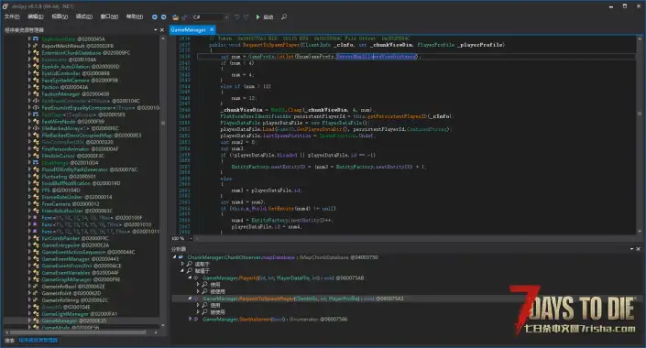
Task: Switch to the GameManager tab
Action: [x=188, y=29]
